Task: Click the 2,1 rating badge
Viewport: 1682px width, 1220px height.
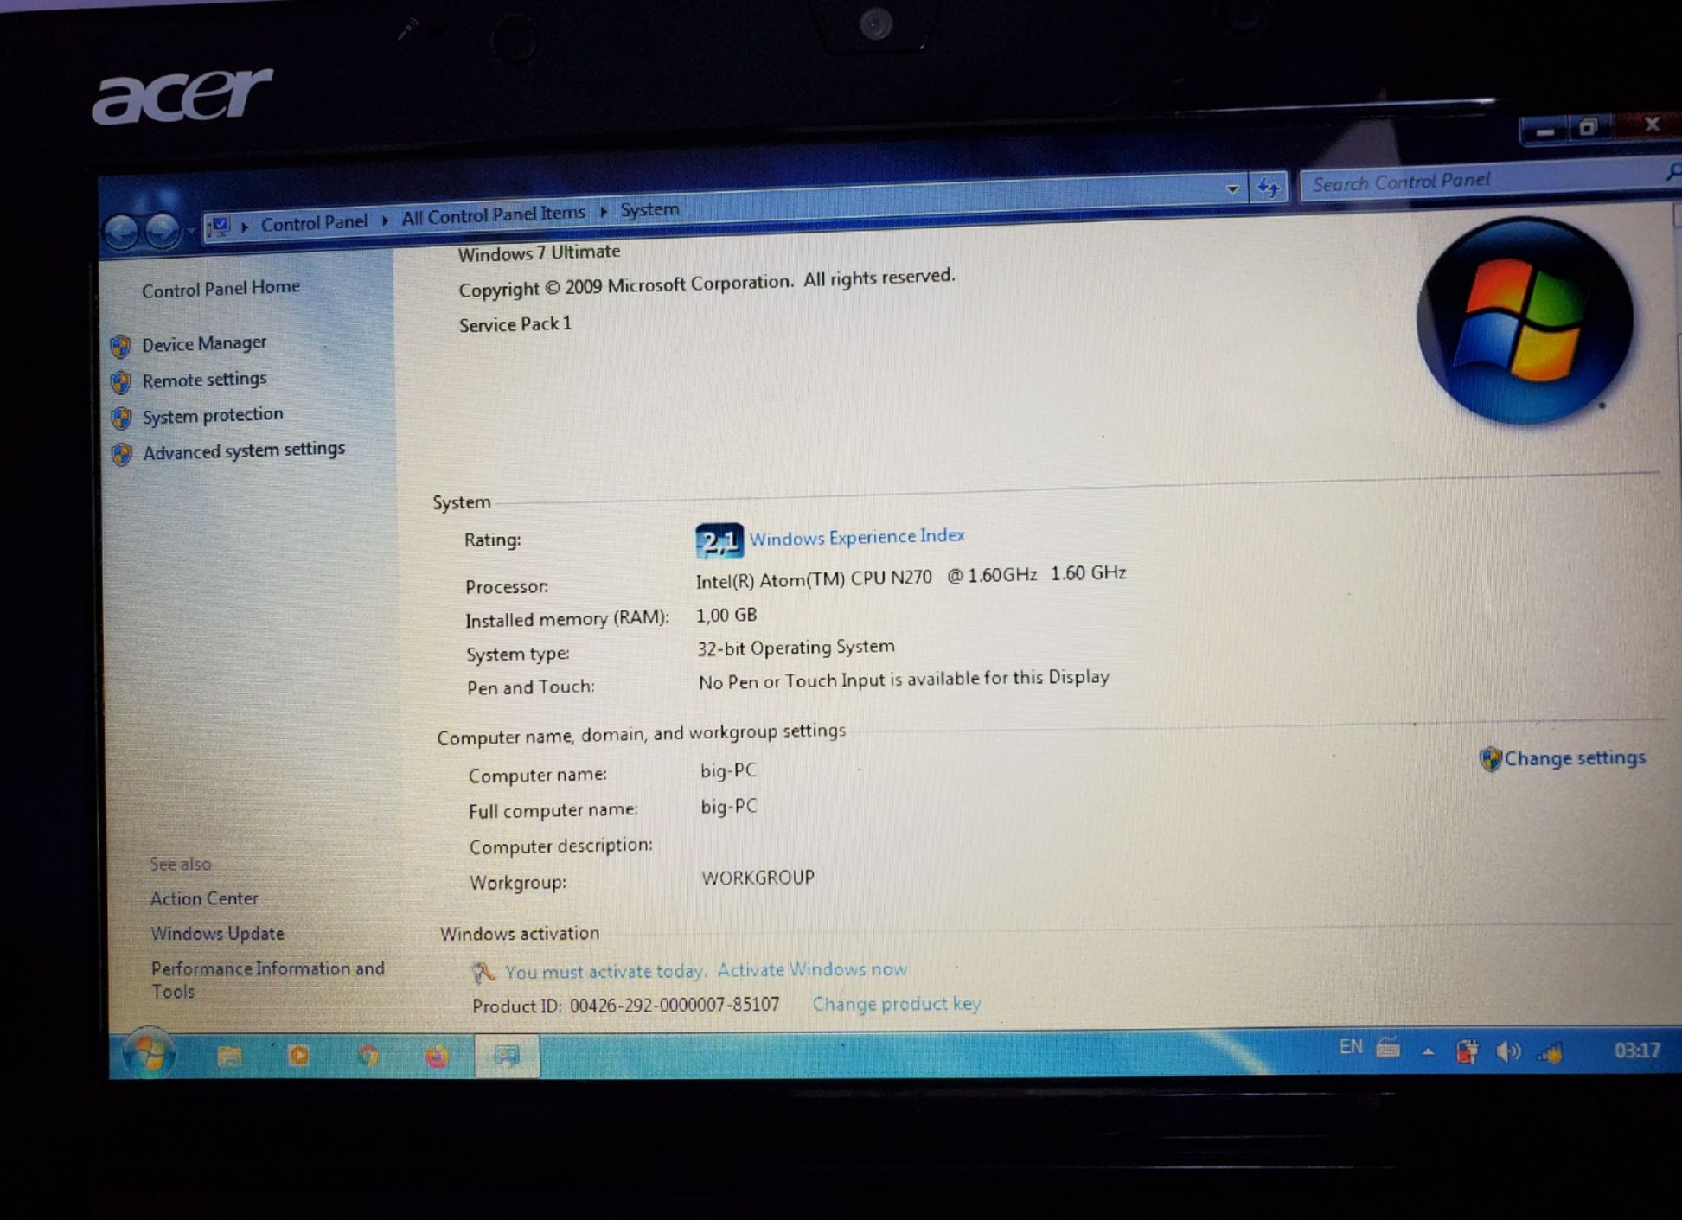Action: 719,541
